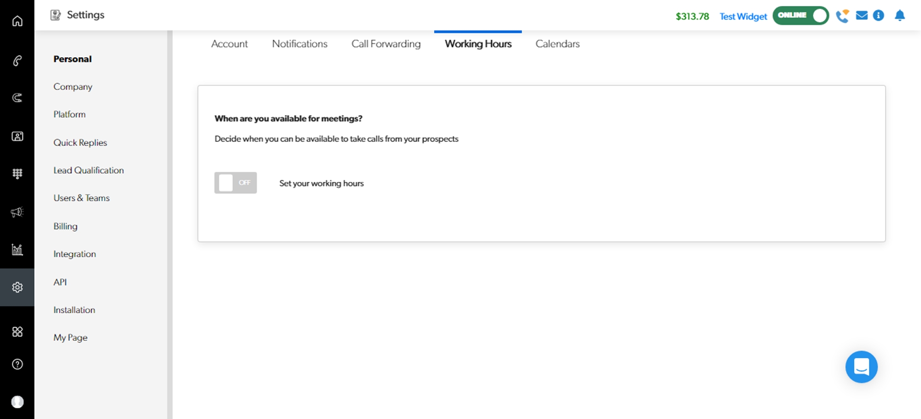Switch to the Call Forwarding tab
The image size is (921, 419).
click(x=386, y=44)
